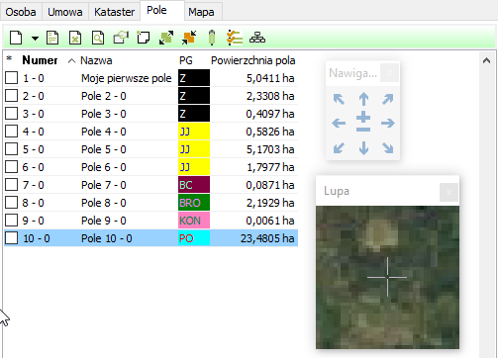Tick checkbox for field 1 - 0
Viewport: 498px width, 358px height.
pyautogui.click(x=12, y=78)
